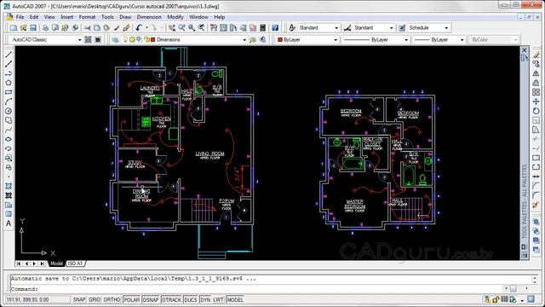Toggle POLAR tracking
The image size is (545, 307).
click(132, 299)
